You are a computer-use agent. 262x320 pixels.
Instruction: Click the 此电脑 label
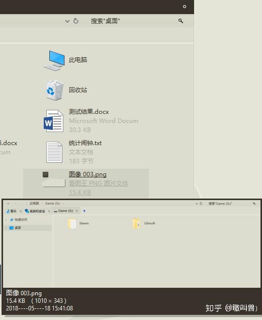[78, 60]
